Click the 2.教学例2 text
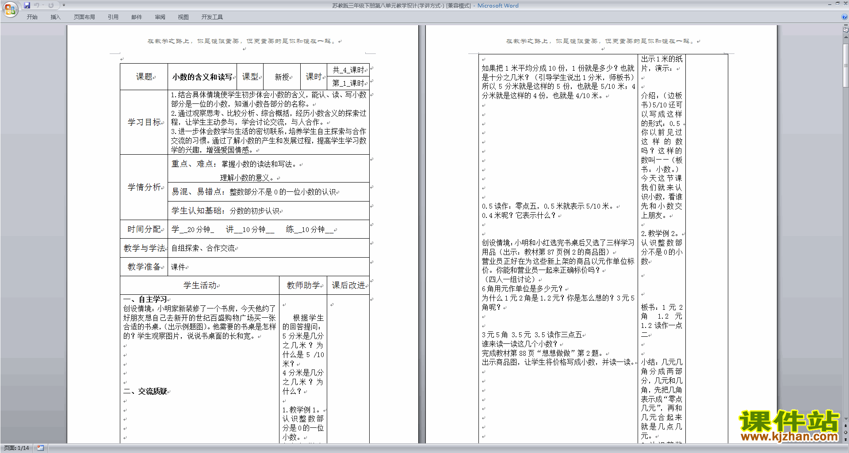 click(661, 234)
